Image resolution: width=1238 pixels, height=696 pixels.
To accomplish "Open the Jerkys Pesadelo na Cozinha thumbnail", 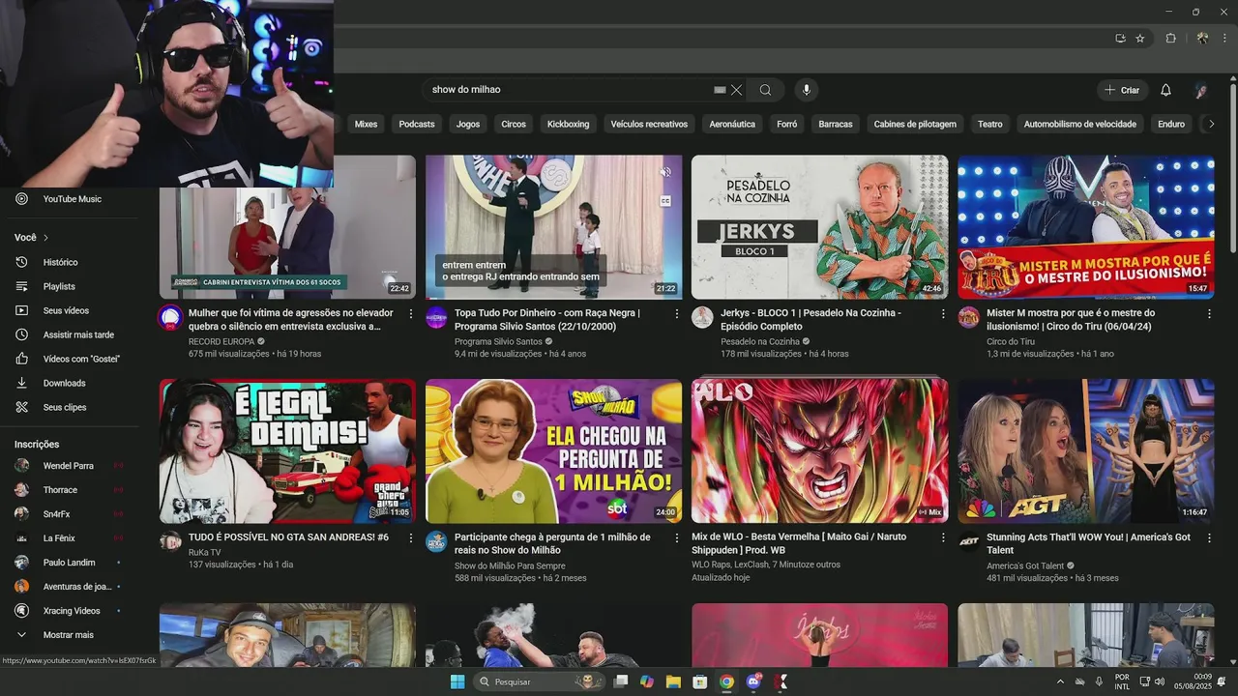I will [819, 227].
